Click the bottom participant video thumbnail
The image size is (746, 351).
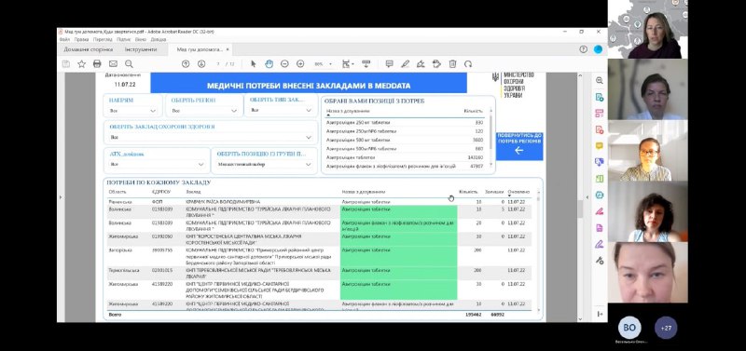coord(647,273)
